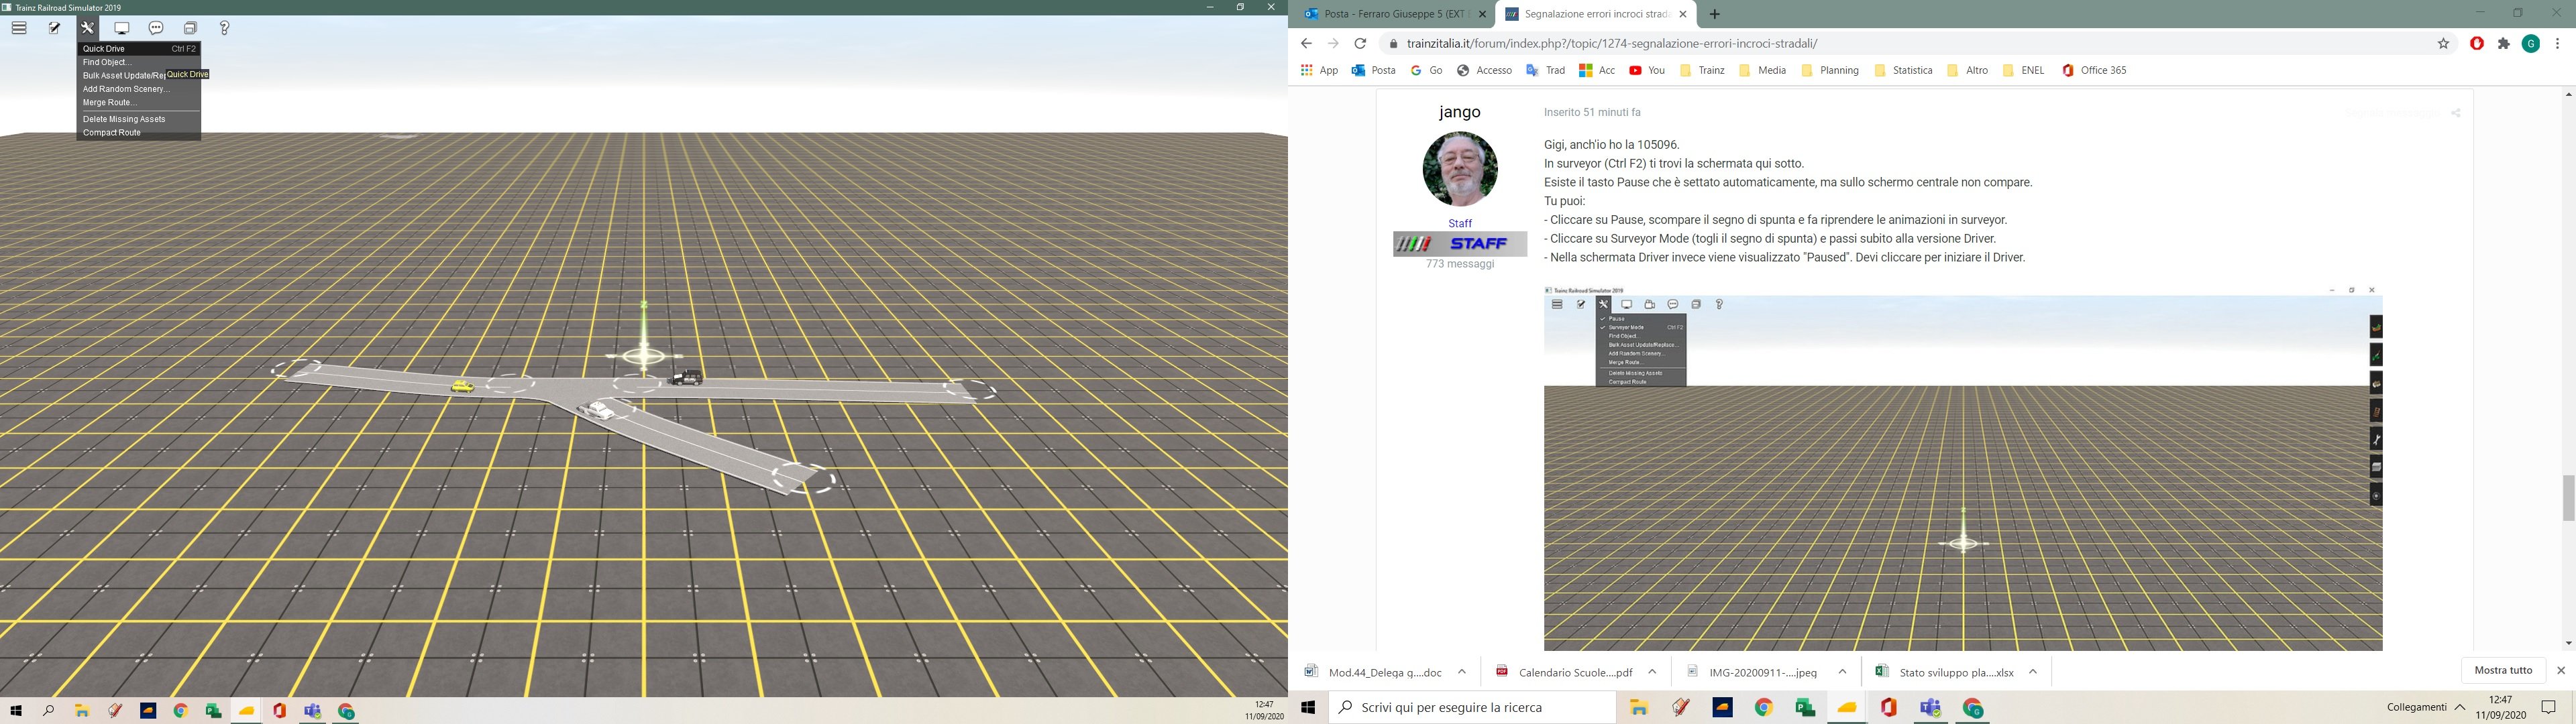Open the App bookmarks shortcut
The image size is (2576, 724).
(1319, 70)
